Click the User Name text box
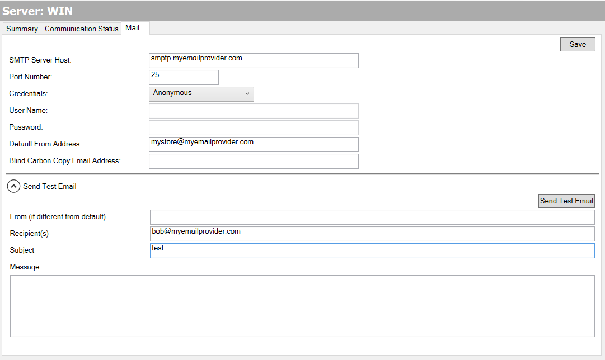 (x=253, y=111)
